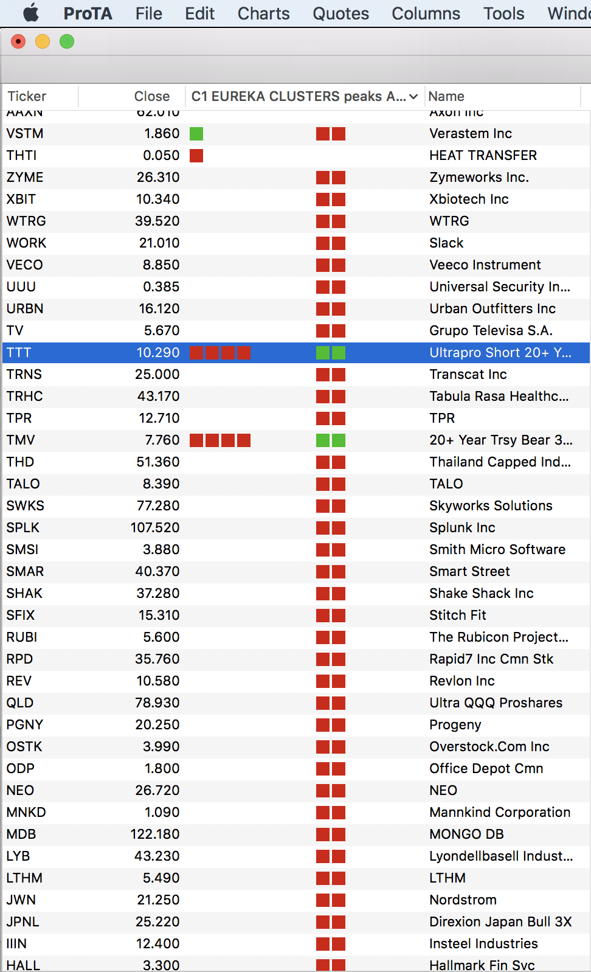Screen dimensions: 591x972
Task: Select the SMAR ticker
Action: coord(25,572)
